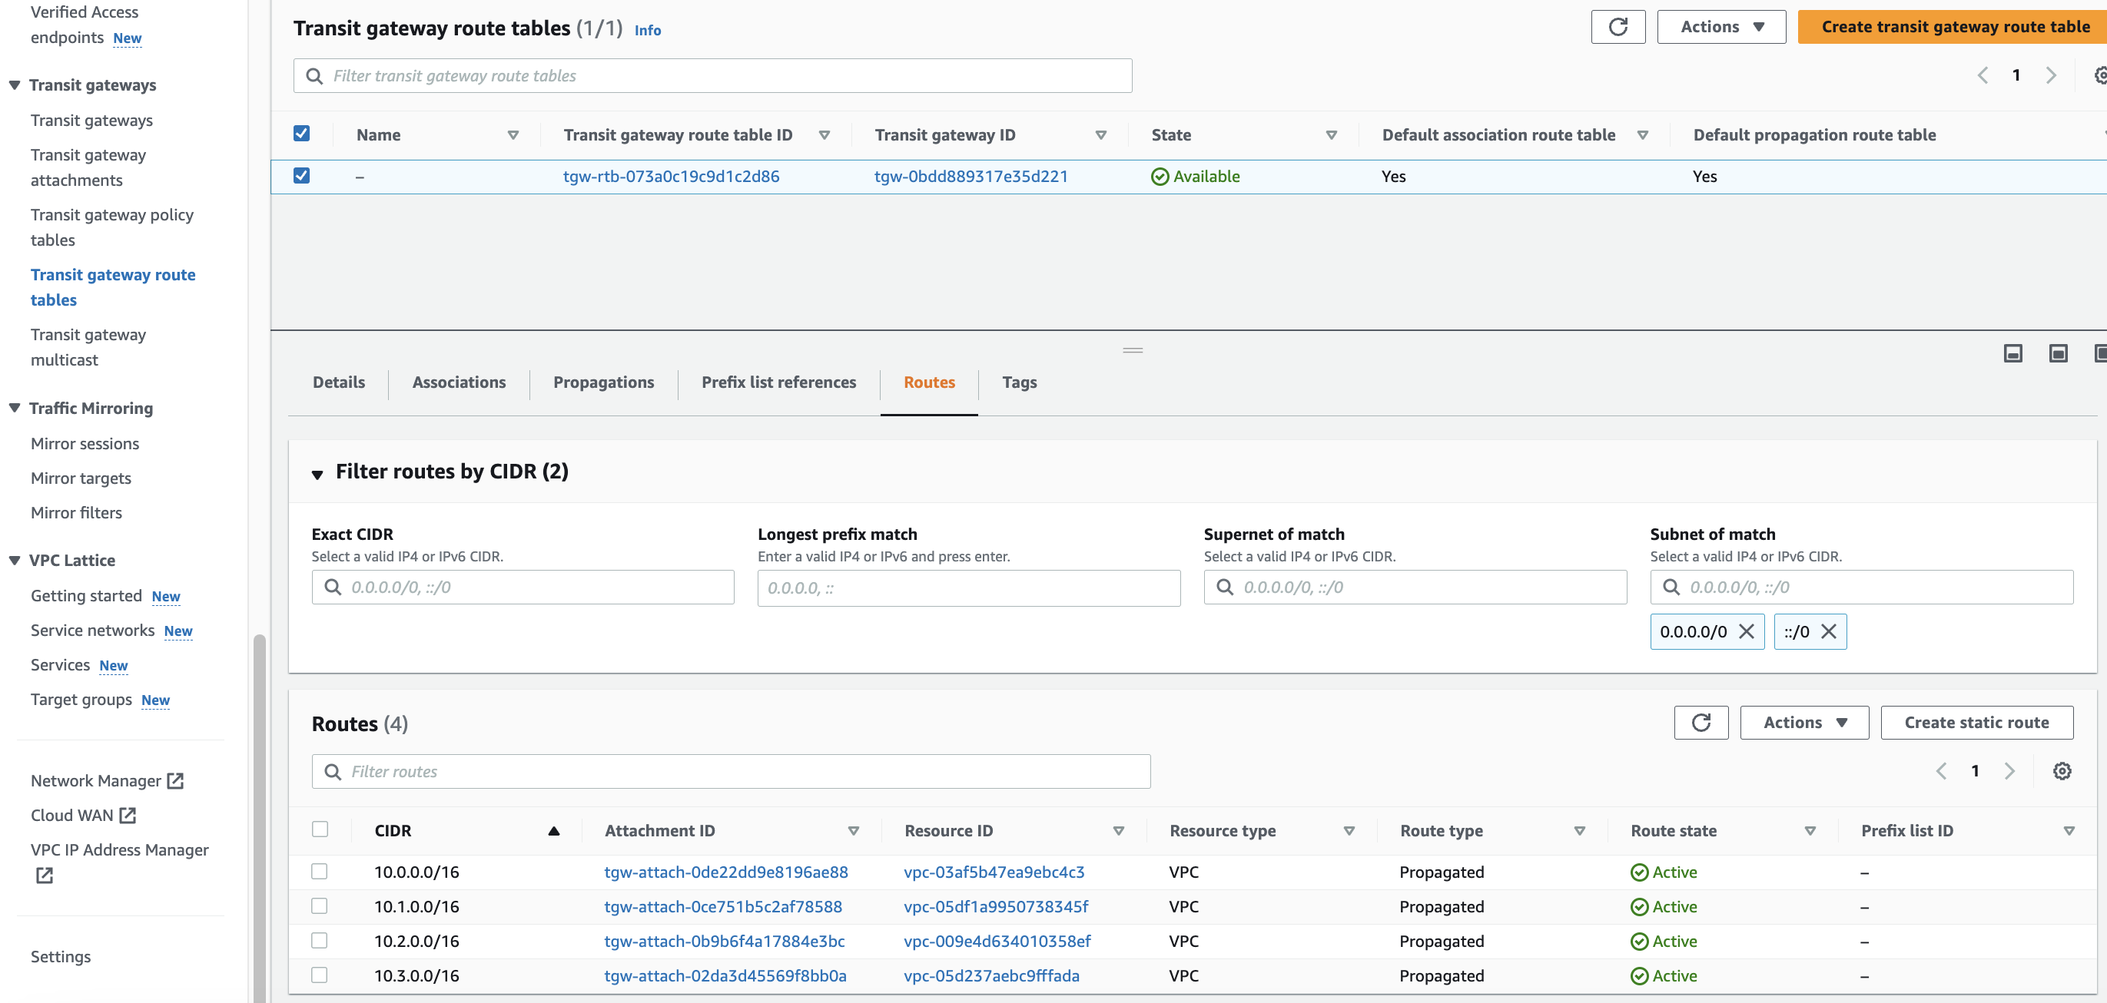Image resolution: width=2107 pixels, height=1003 pixels.
Task: Refresh the Routes list
Action: click(1701, 723)
